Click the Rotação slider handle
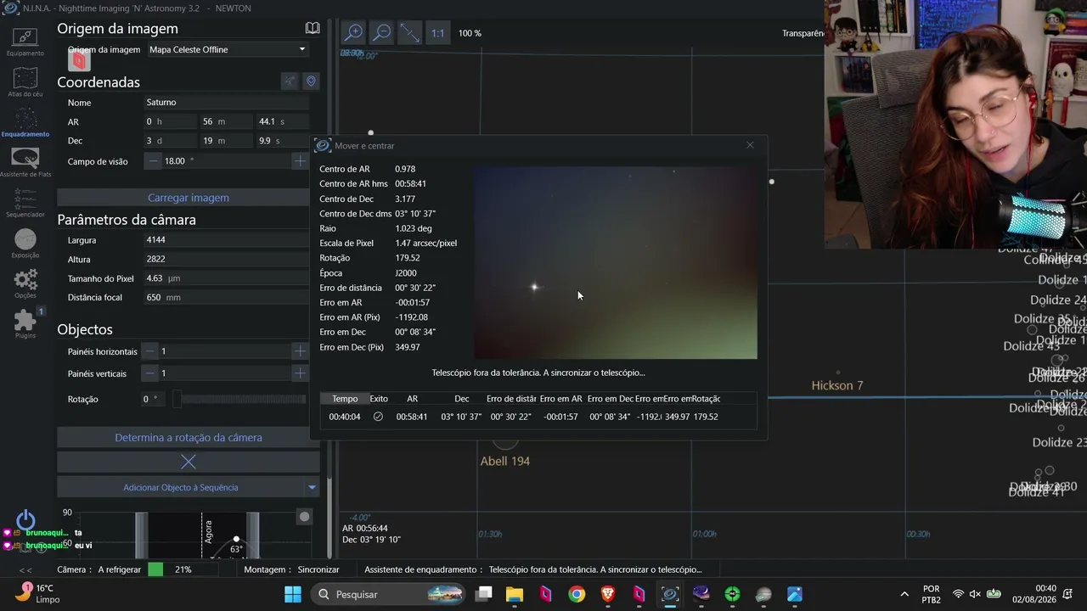Image resolution: width=1087 pixels, height=611 pixels. coord(177,399)
